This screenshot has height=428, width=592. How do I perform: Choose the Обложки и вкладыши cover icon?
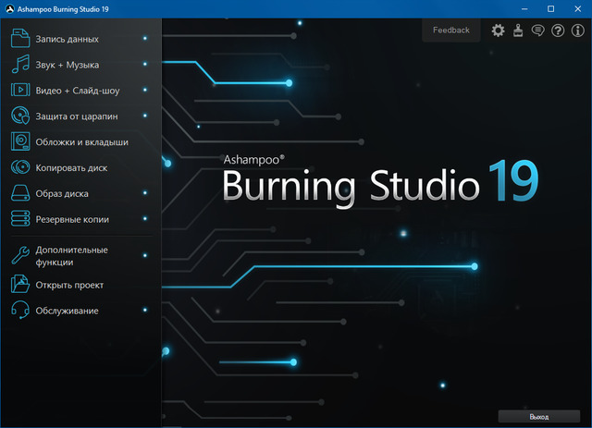(x=19, y=142)
